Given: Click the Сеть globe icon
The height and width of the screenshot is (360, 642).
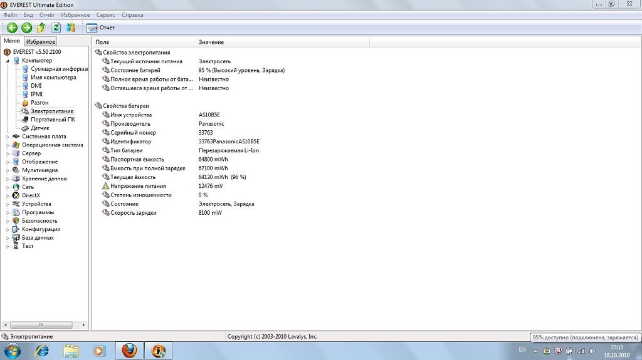Looking at the screenshot, I should click(16, 187).
